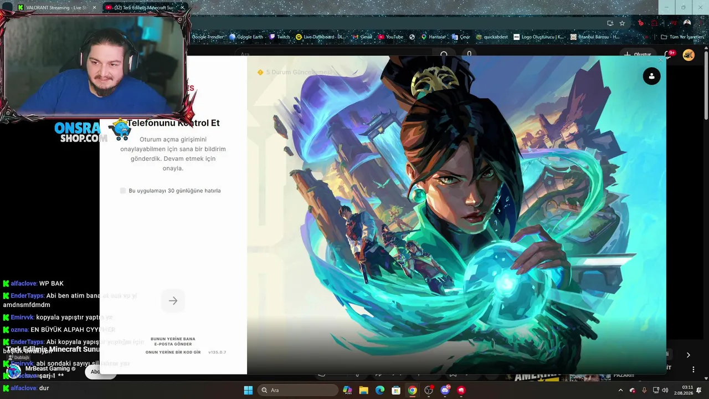Open the Logo Oluşturucu Wix bookmark
The height and width of the screenshot is (399, 709).
pos(539,37)
